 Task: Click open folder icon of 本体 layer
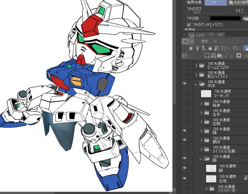point(202,84)
